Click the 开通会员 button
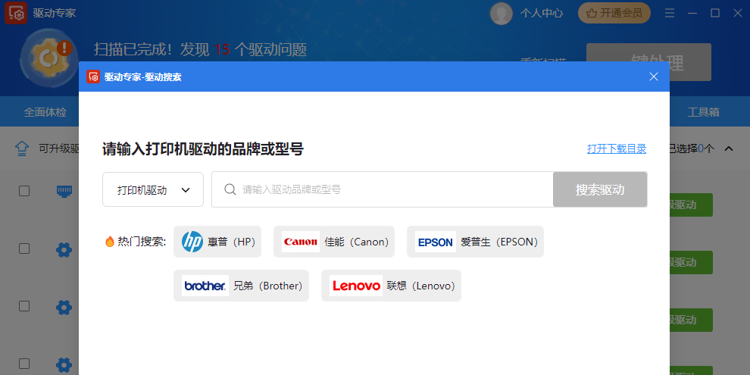Viewport: 750px width, 375px height. point(614,13)
